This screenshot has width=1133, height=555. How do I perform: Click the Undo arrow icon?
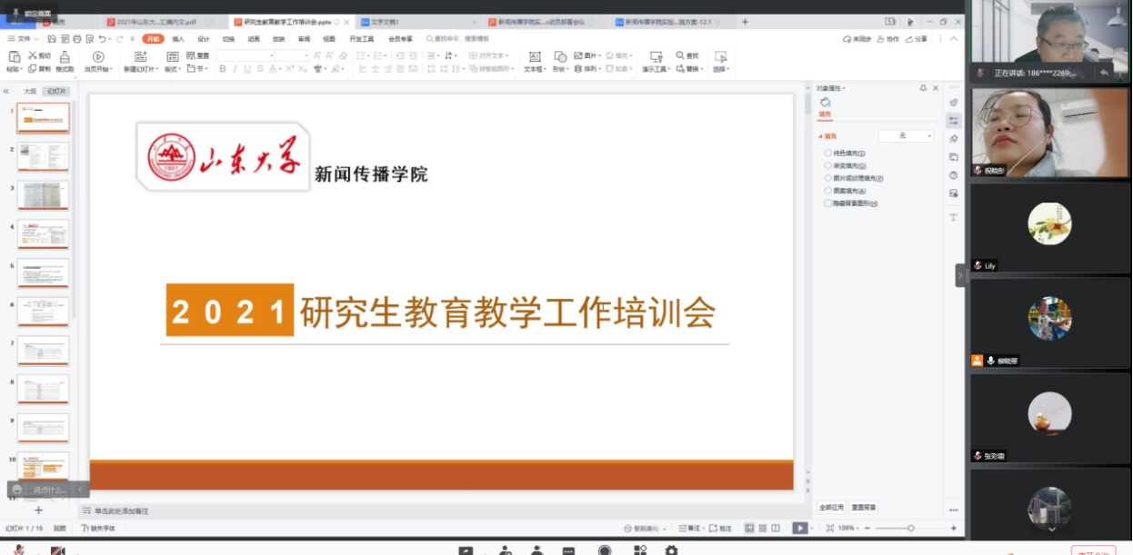click(x=102, y=39)
